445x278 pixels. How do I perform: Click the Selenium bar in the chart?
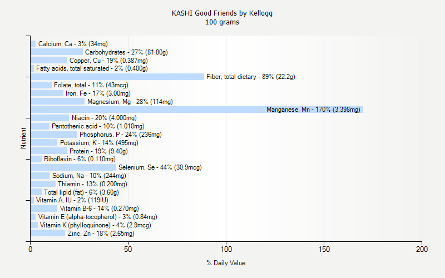[x=73, y=167]
